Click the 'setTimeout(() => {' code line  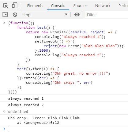(55, 41)
